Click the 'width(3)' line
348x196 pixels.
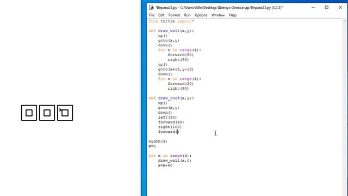[x=158, y=142]
